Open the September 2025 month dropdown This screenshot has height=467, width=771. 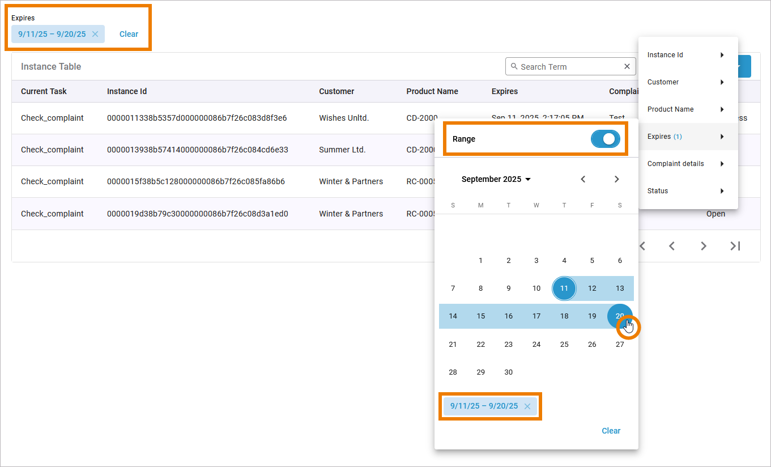tap(496, 179)
